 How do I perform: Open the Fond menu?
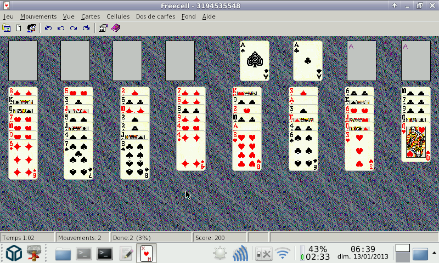(188, 16)
